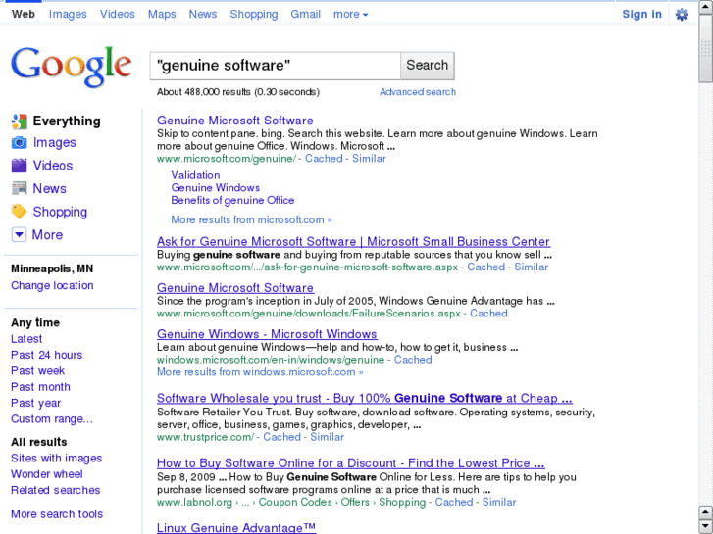Click More results from microsoft.com

(x=251, y=219)
